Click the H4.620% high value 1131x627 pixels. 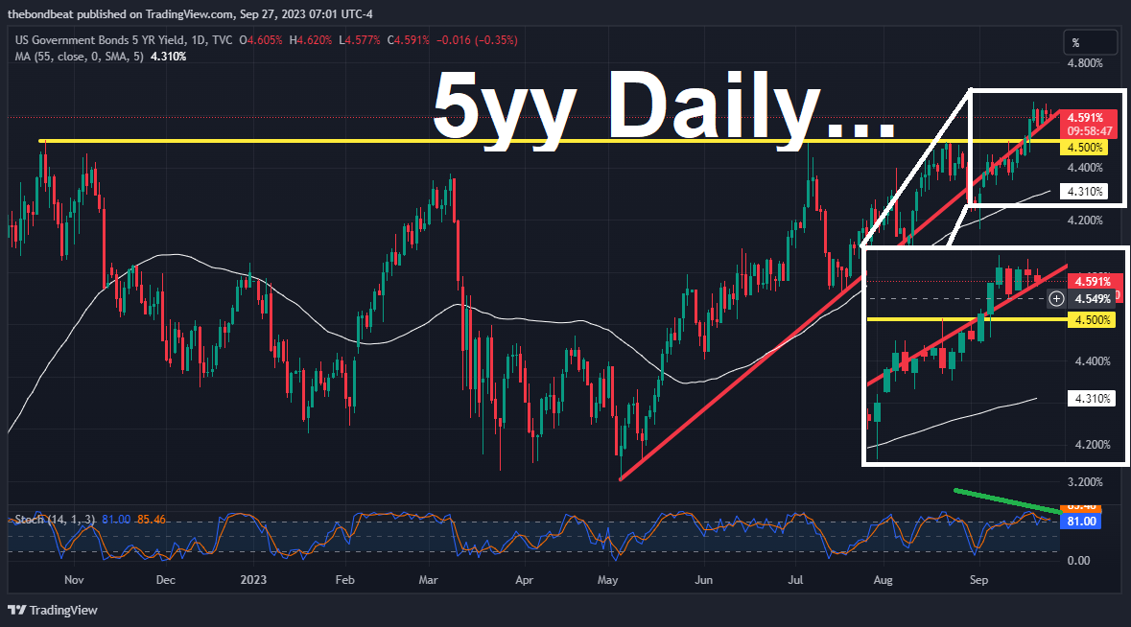(x=311, y=40)
